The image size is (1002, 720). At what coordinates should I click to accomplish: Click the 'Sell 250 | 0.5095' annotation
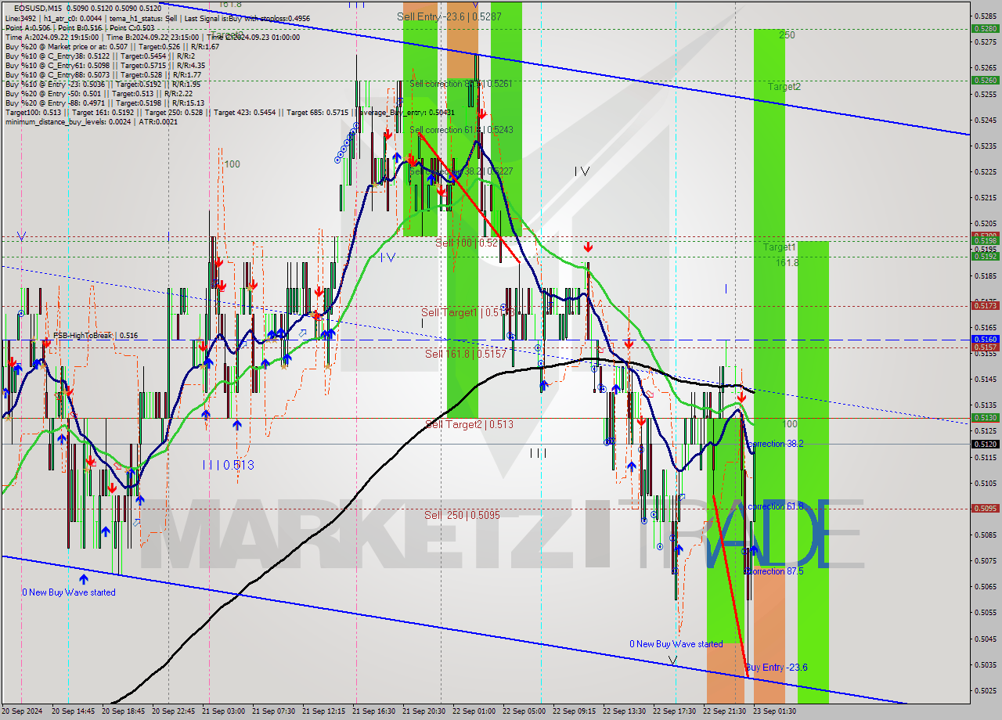click(458, 514)
